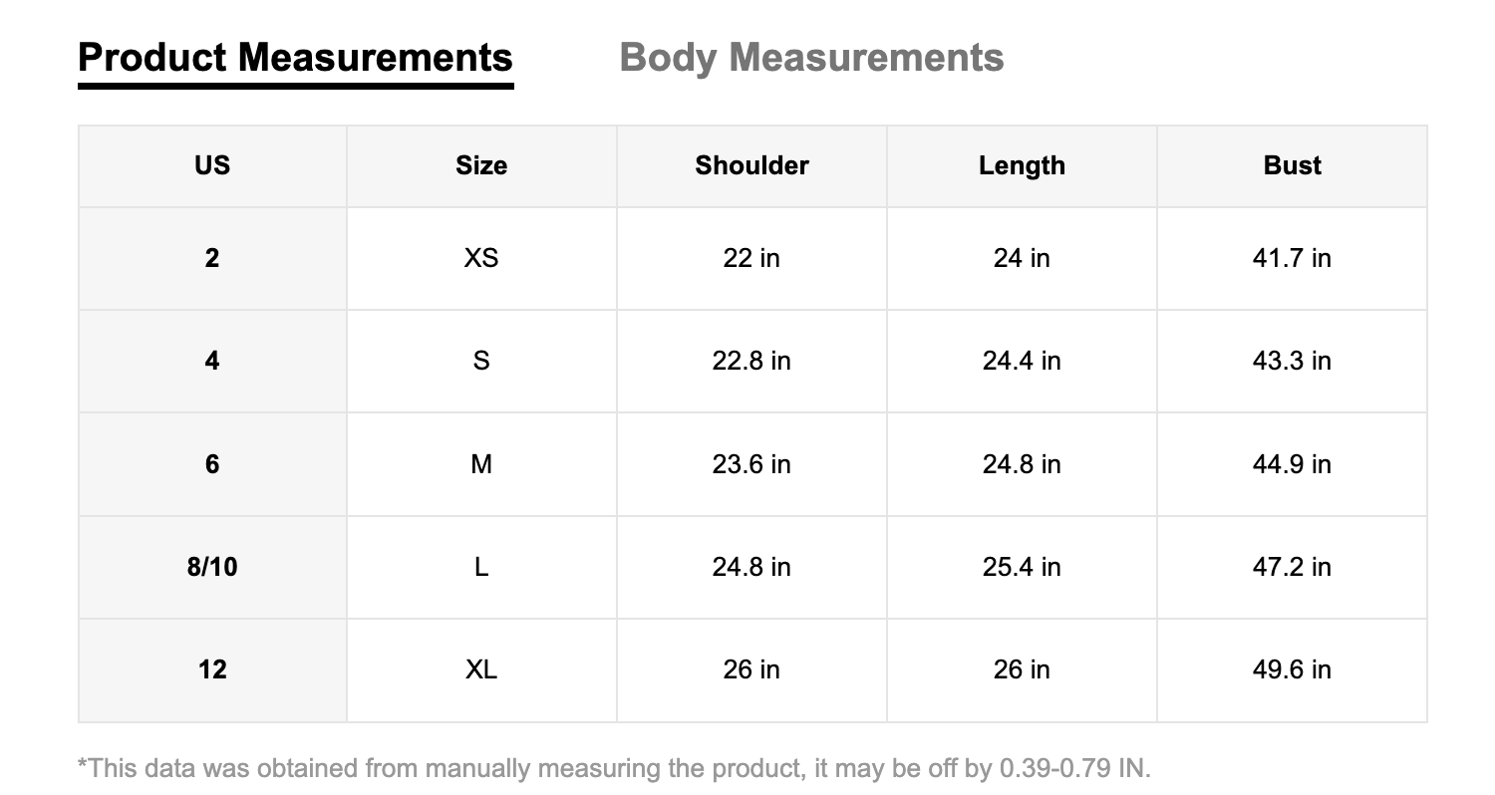The image size is (1495, 795).
Task: Click the 49.6 in bust measurement
Action: click(1292, 669)
